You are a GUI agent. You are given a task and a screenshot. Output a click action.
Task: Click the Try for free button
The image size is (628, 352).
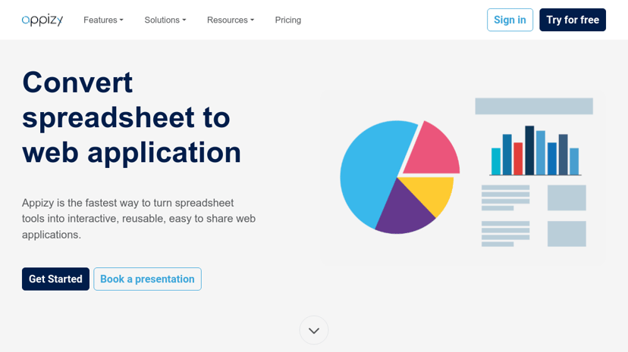(x=573, y=20)
